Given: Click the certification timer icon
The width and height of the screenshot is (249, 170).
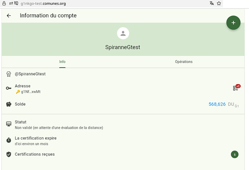Looking at the screenshot, I should click(x=9, y=140).
